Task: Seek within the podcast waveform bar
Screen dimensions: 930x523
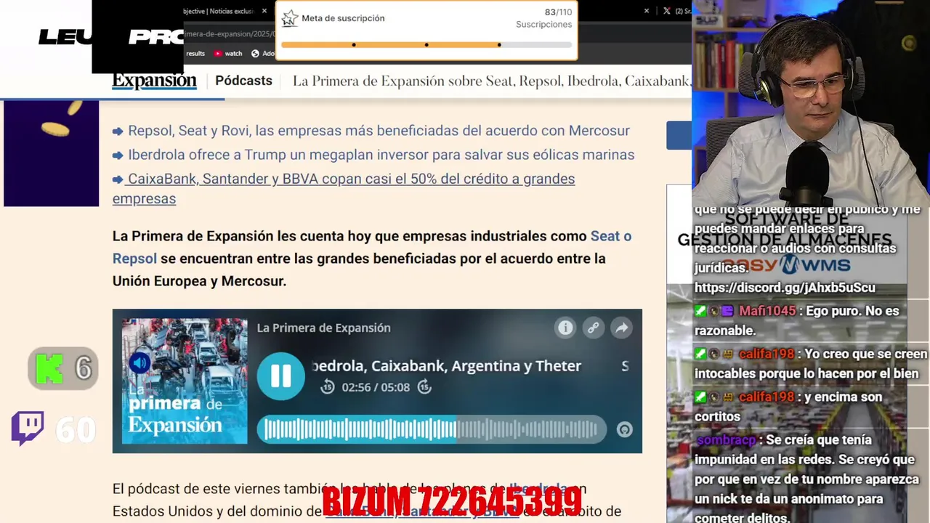Action: pyautogui.click(x=432, y=429)
